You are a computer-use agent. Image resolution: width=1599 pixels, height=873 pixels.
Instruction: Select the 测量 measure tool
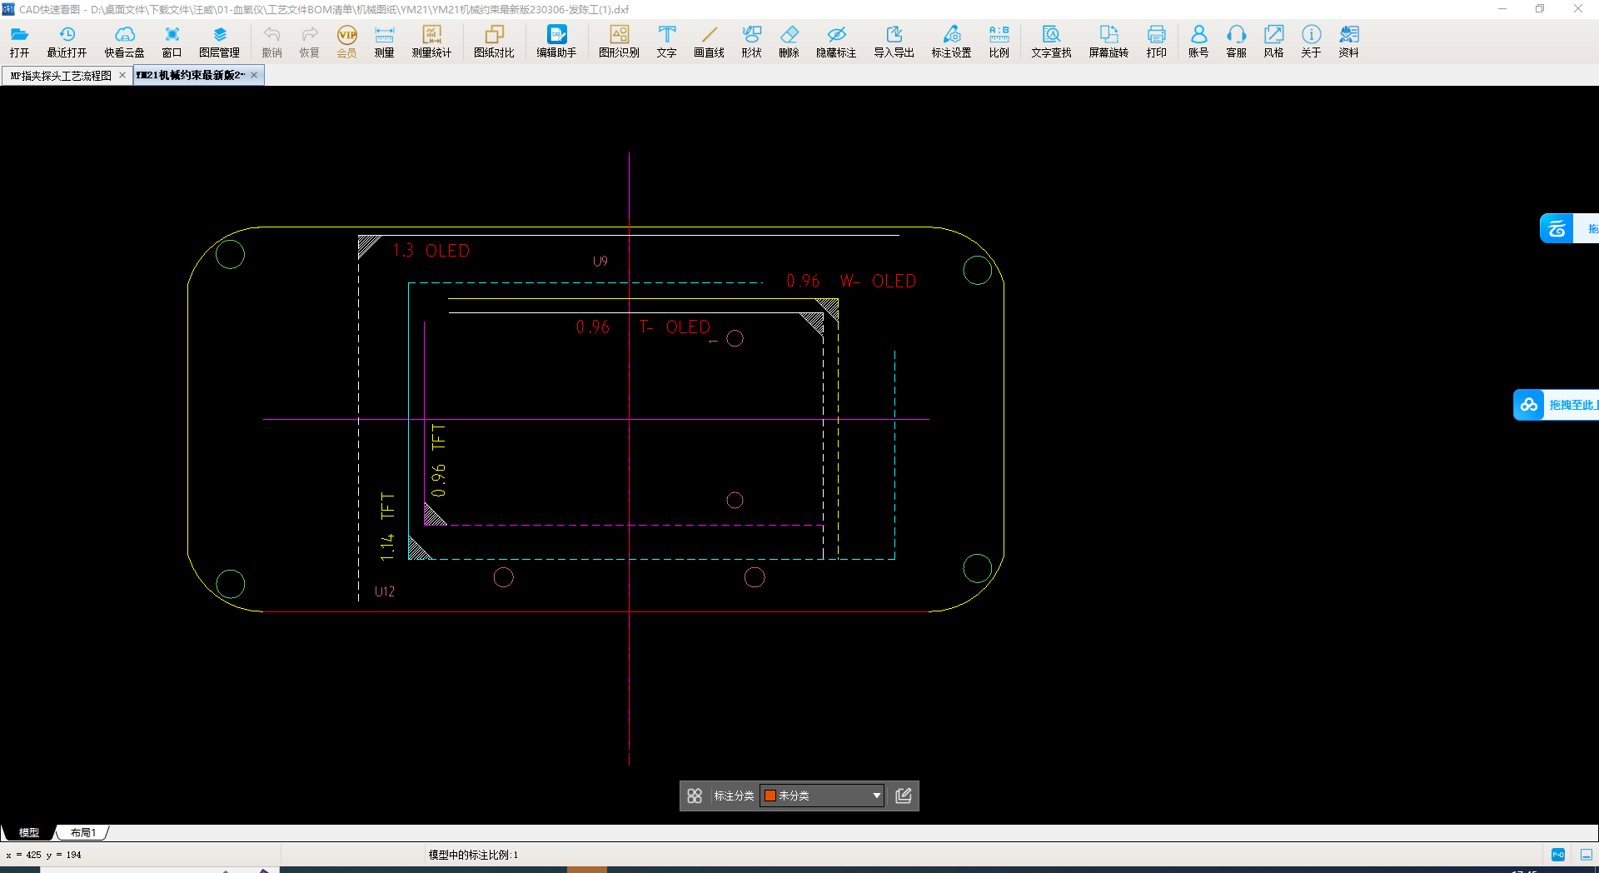pyautogui.click(x=384, y=41)
